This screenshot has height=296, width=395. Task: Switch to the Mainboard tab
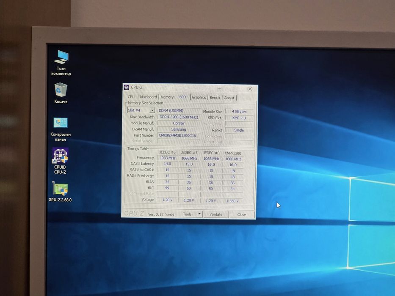[x=148, y=97]
